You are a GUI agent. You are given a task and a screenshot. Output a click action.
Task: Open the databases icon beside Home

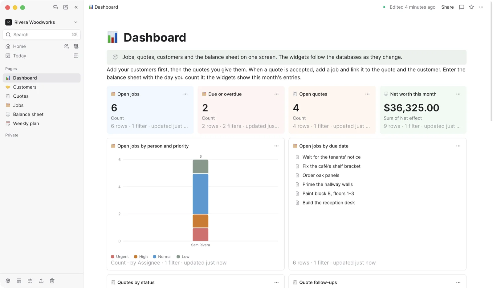click(76, 46)
